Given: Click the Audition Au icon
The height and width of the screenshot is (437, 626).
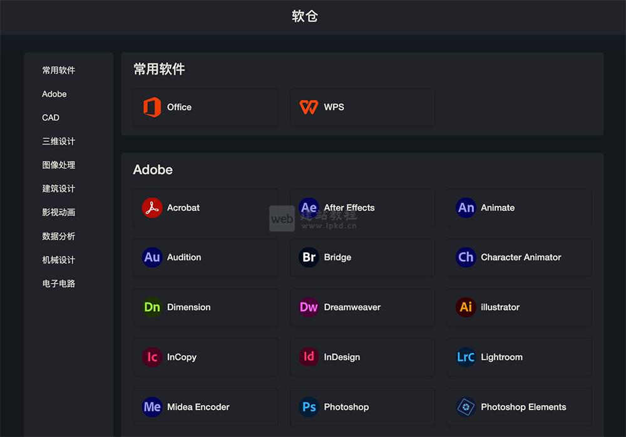Looking at the screenshot, I should (152, 257).
